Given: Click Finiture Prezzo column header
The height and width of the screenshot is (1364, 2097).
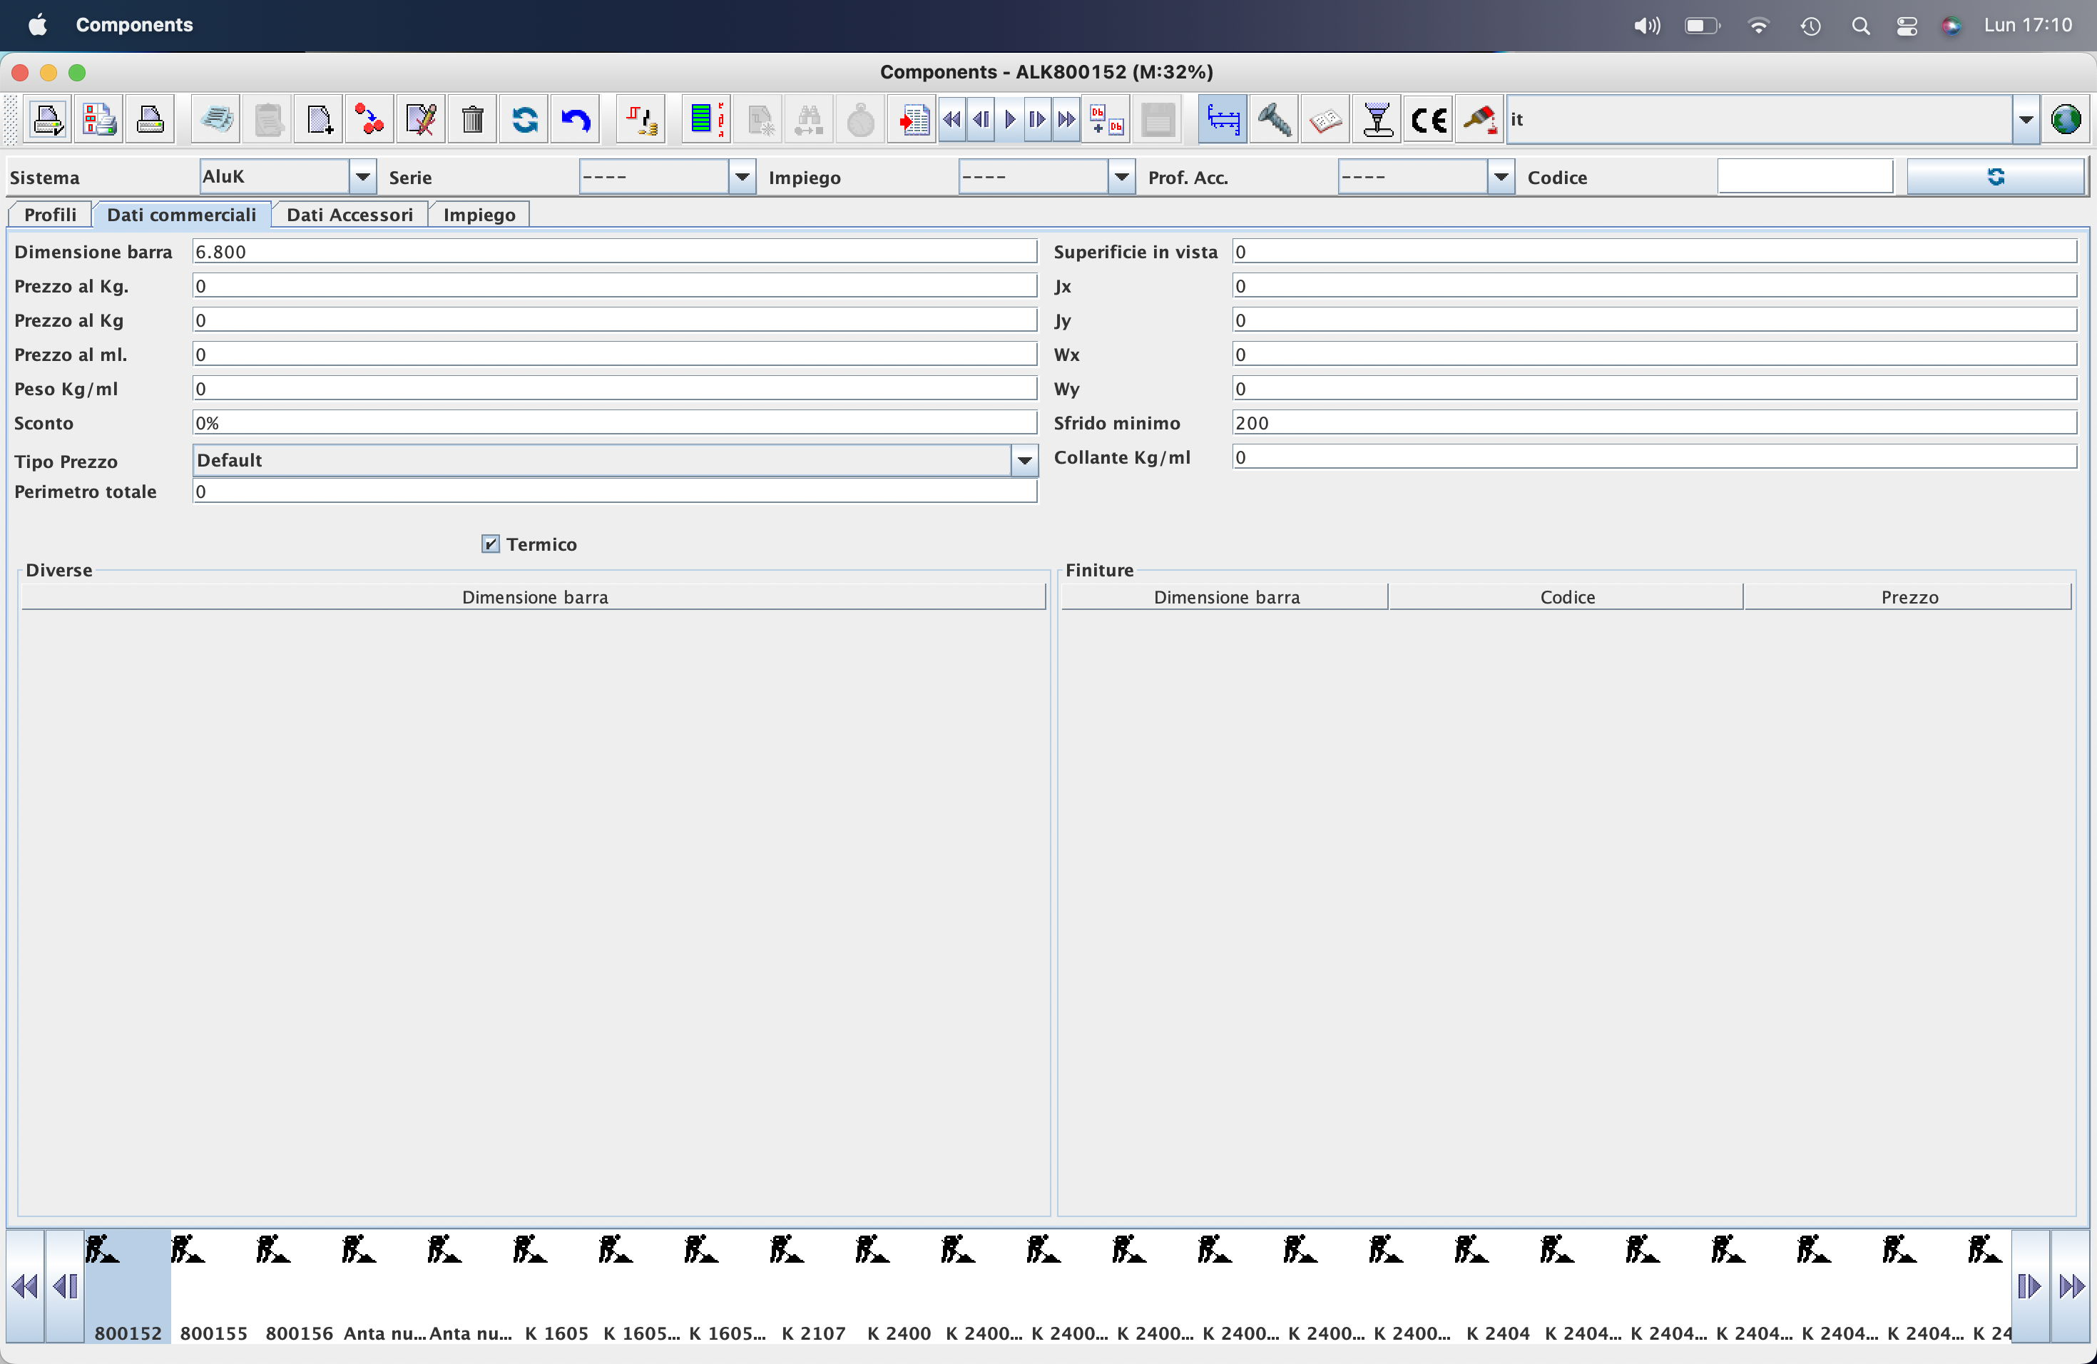Looking at the screenshot, I should click(1909, 596).
